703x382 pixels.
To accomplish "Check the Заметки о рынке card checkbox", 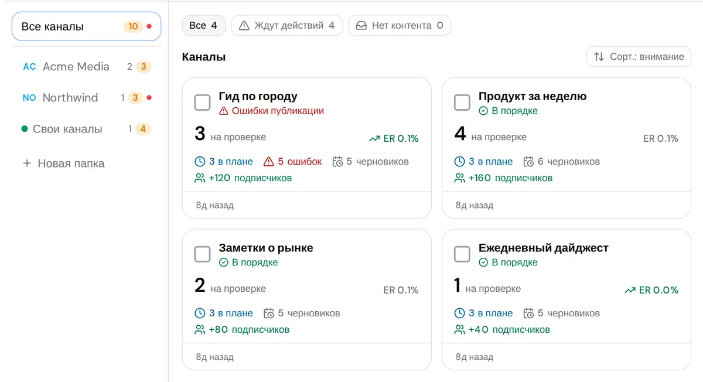I will pos(202,254).
